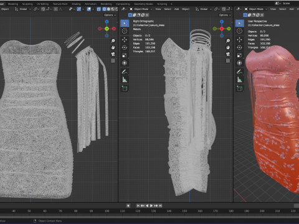Select the Select Box tool in middle viewport
This screenshot has width=299, height=224.
pos(125,23)
